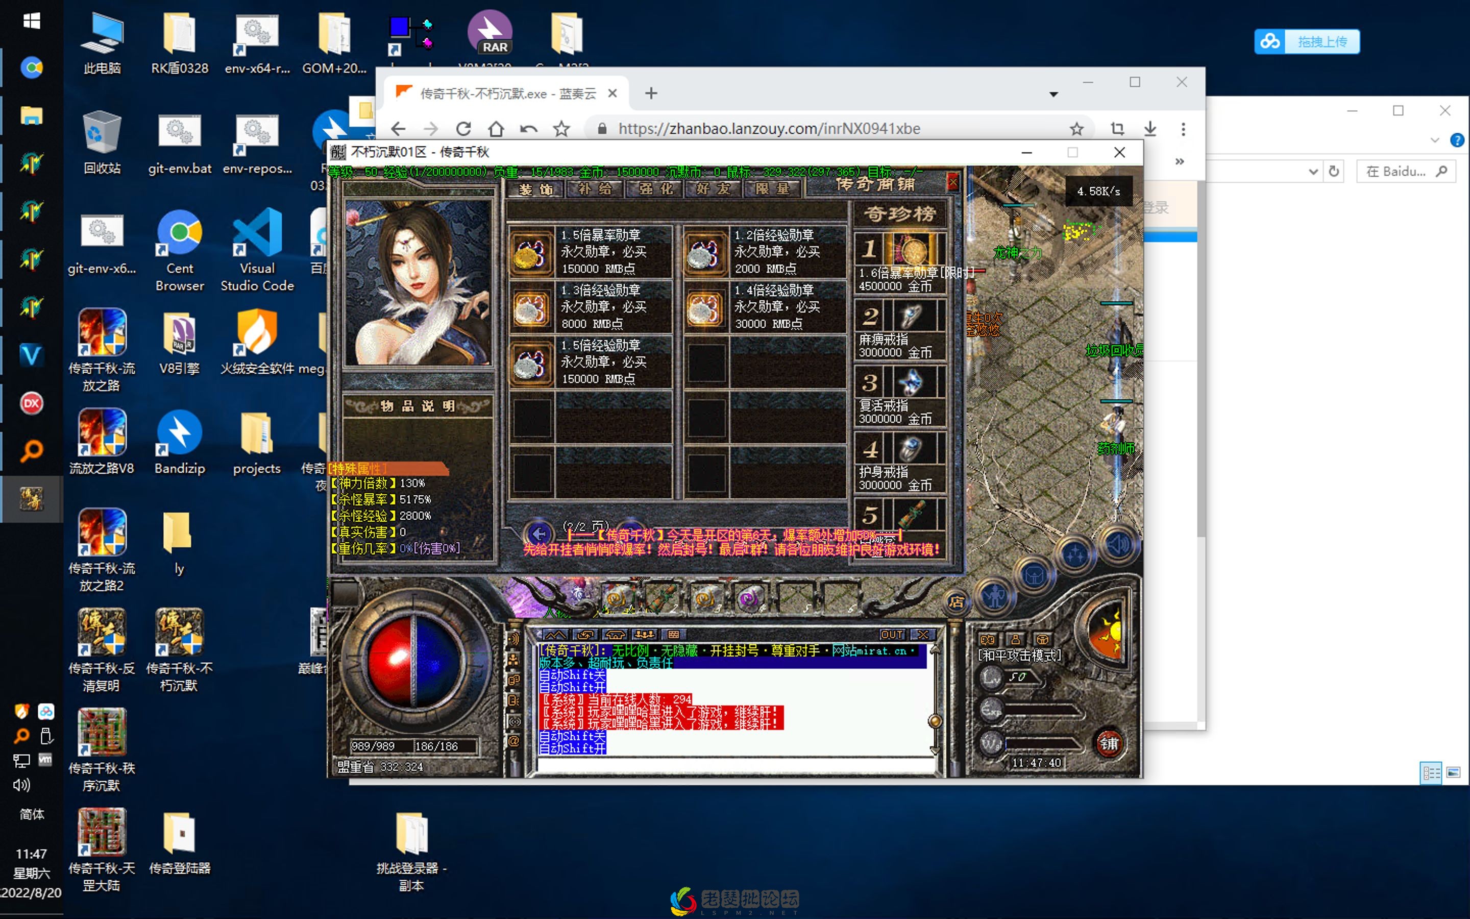Select the 1.2倍经验勋章 item icon
This screenshot has width=1470, height=919.
tap(705, 252)
